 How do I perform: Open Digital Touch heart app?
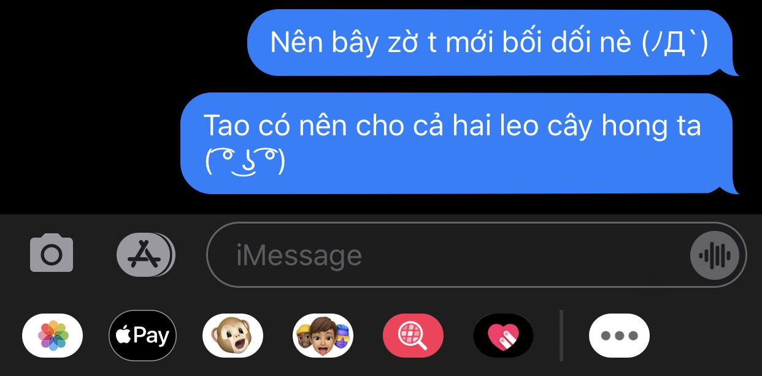[503, 336]
